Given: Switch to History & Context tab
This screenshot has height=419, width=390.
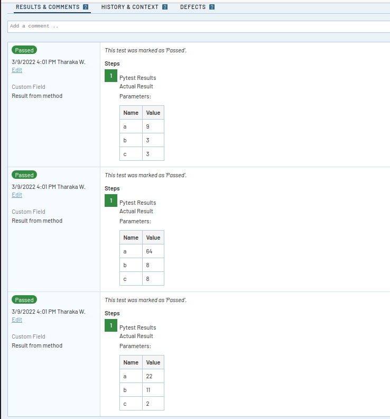Looking at the screenshot, I should coord(129,7).
